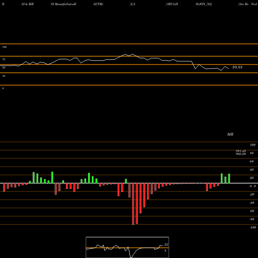Click the -100 label on MR axis
This screenshot has width=258, height=258.
click(253, 228)
